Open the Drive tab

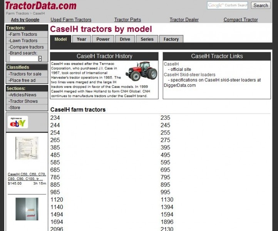pos(125,39)
